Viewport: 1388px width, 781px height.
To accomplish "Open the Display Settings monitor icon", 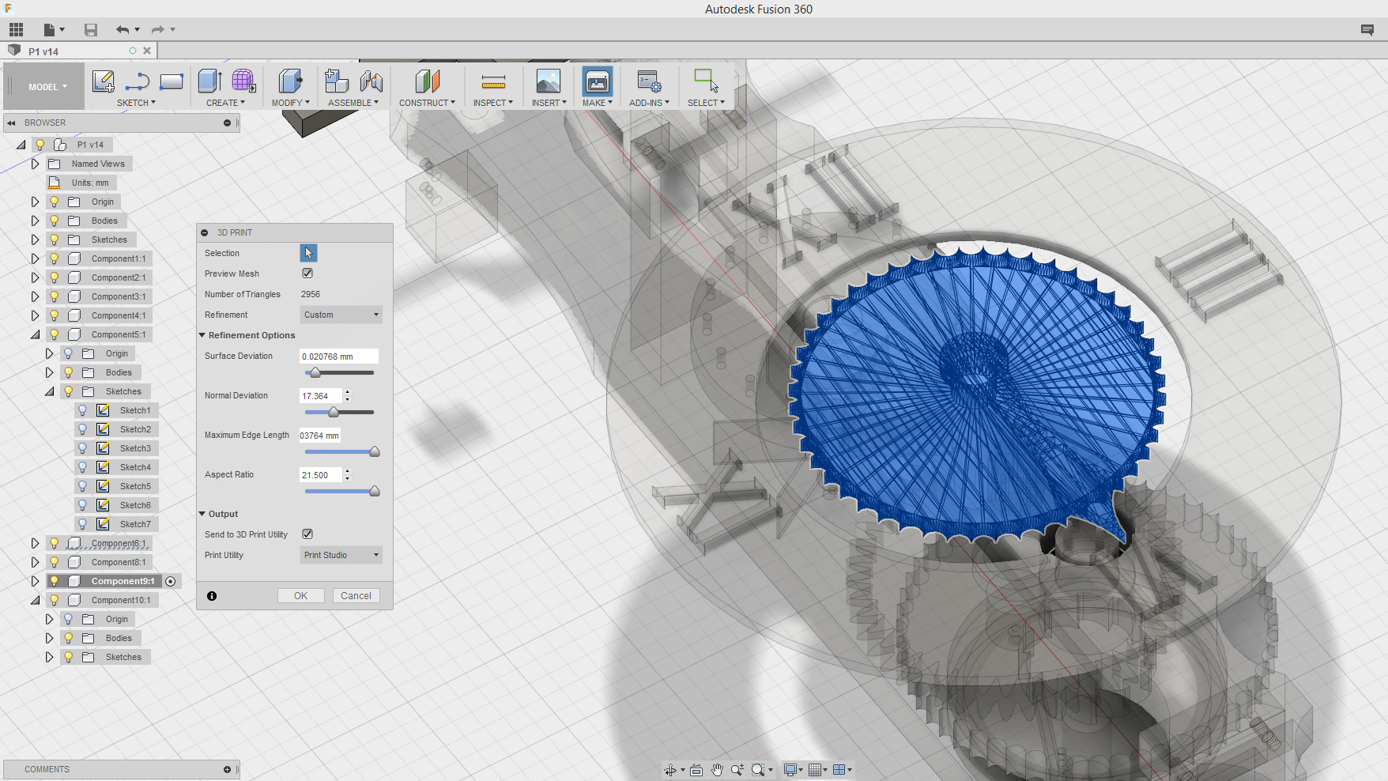I will click(790, 770).
